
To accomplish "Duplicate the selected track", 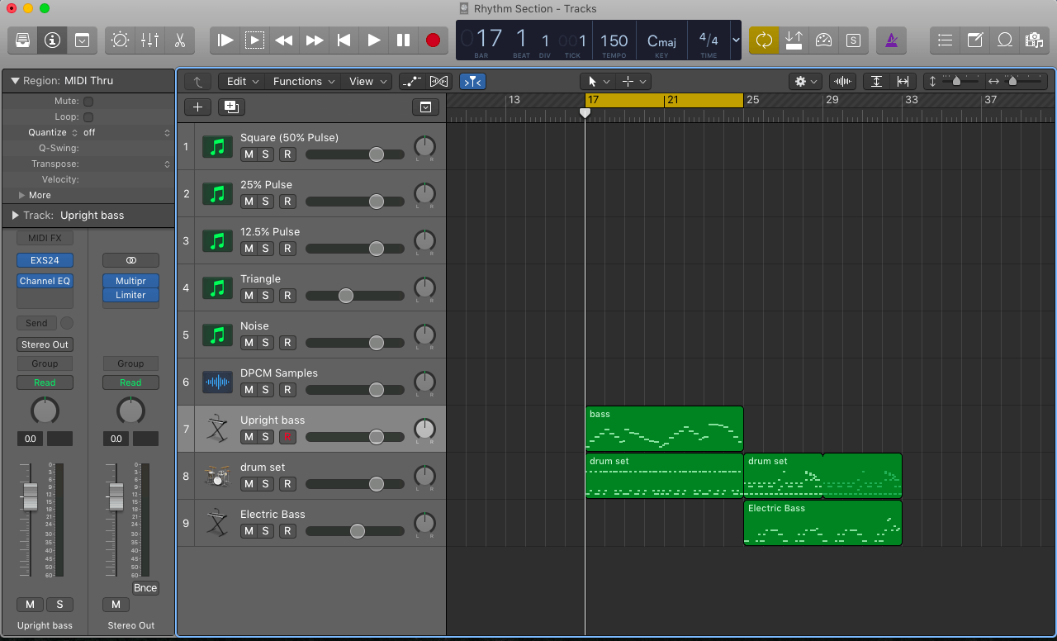I will [231, 107].
